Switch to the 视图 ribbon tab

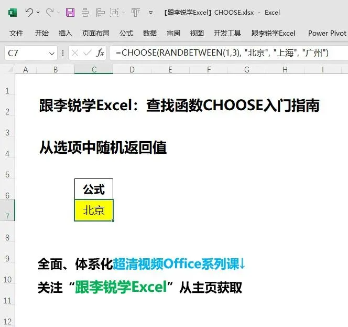(x=197, y=33)
